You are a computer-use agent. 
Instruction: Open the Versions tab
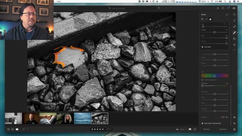tap(223, 129)
